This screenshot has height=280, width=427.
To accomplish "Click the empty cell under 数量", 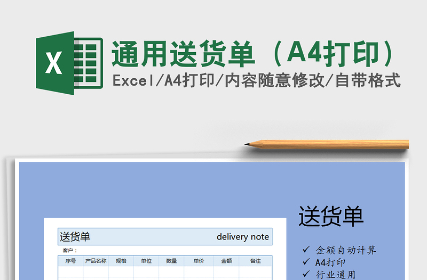I will click(171, 271).
